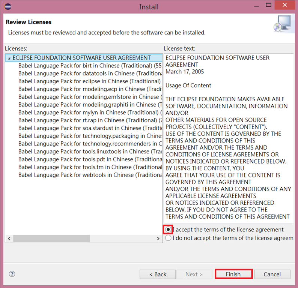
Task: Select Babel Language Pack for modeling.graphiti row
Action: click(90, 105)
